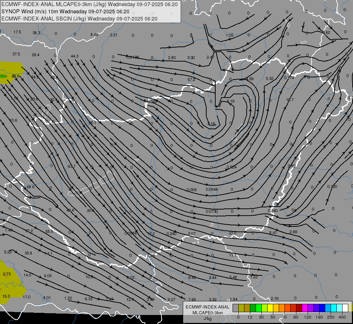Click the 'J/kg' unit label in legend
The width and height of the screenshot is (353, 324).
(x=208, y=319)
